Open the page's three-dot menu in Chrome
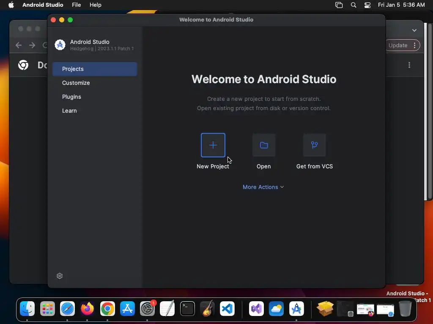The image size is (433, 324). [x=409, y=65]
